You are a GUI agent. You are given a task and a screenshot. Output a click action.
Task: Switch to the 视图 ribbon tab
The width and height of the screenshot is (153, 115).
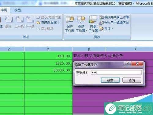tap(17, 10)
